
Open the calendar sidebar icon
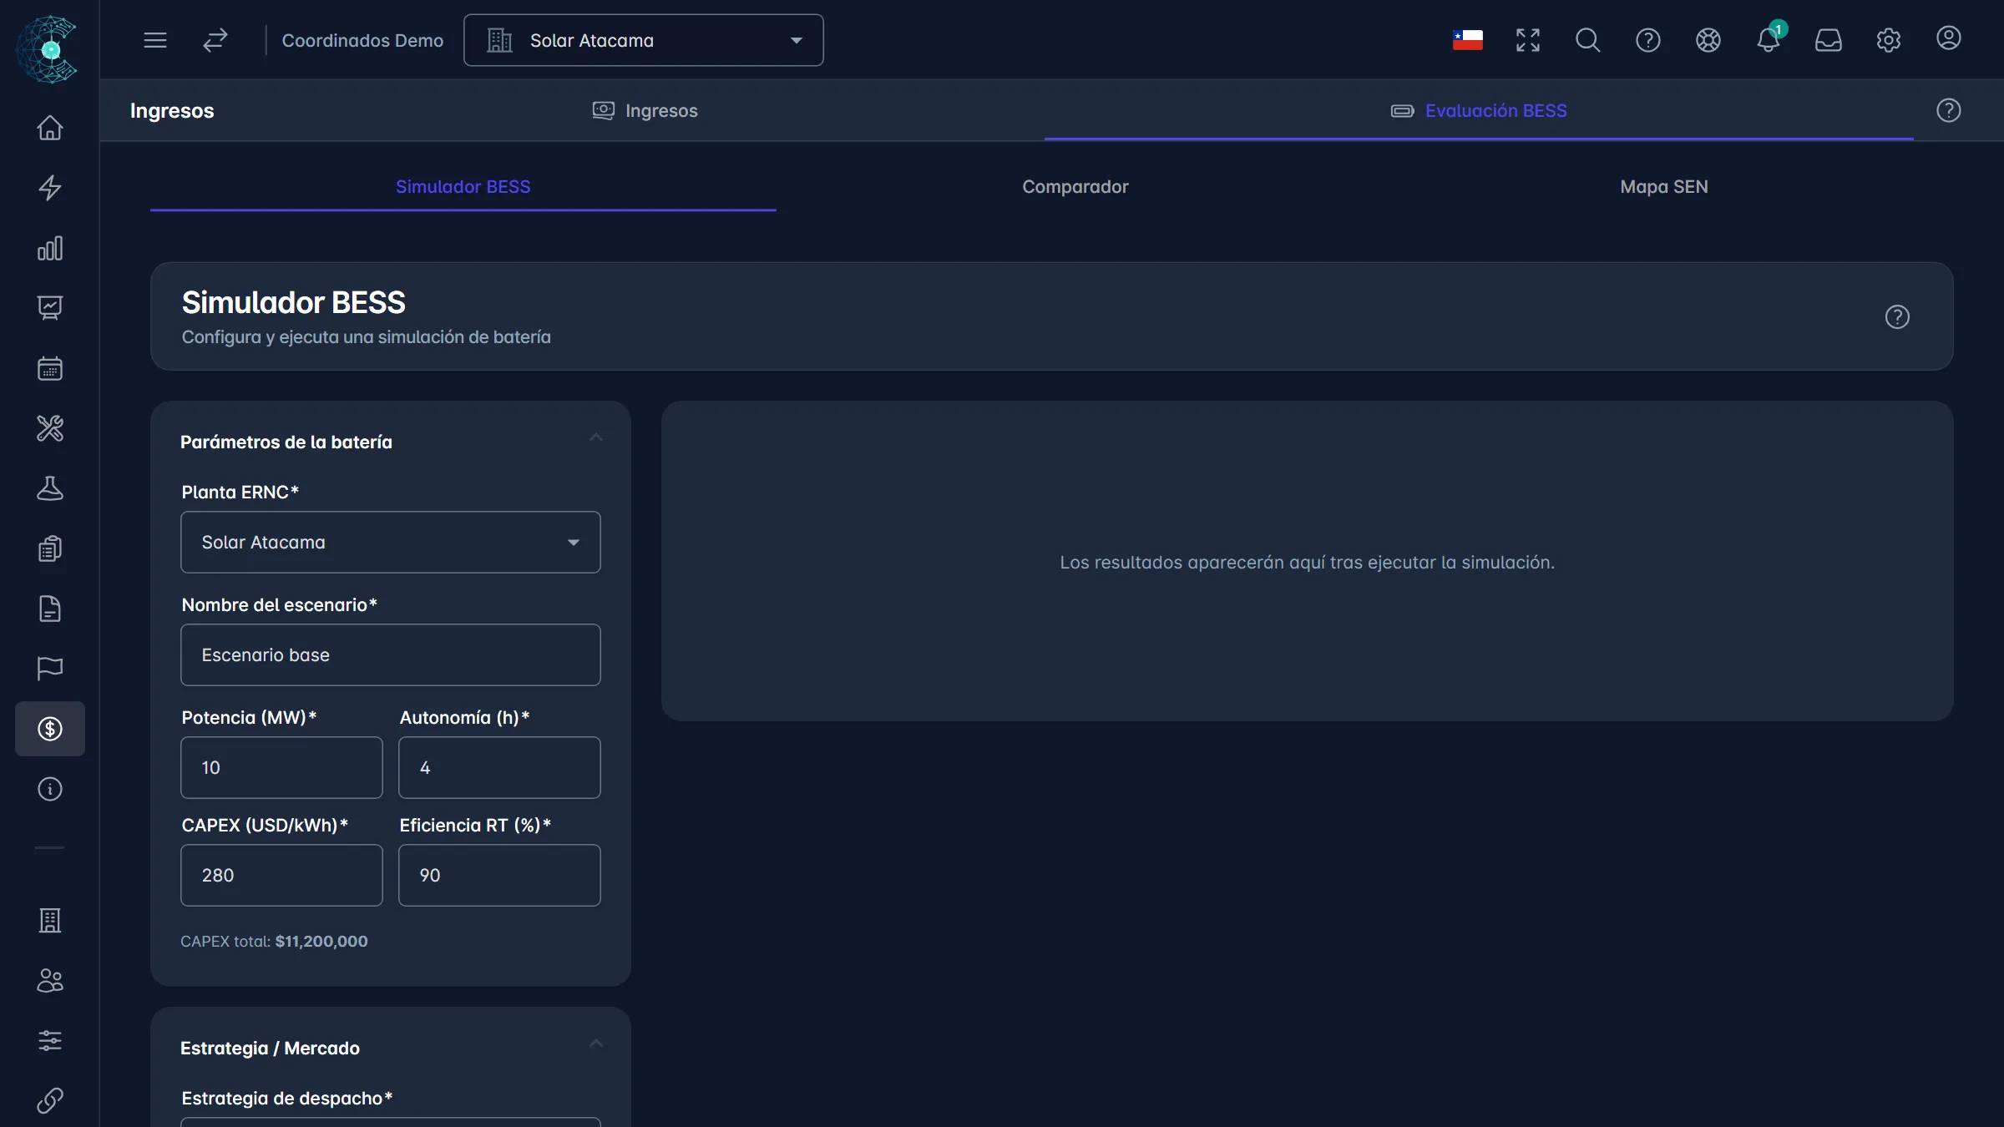[50, 368]
